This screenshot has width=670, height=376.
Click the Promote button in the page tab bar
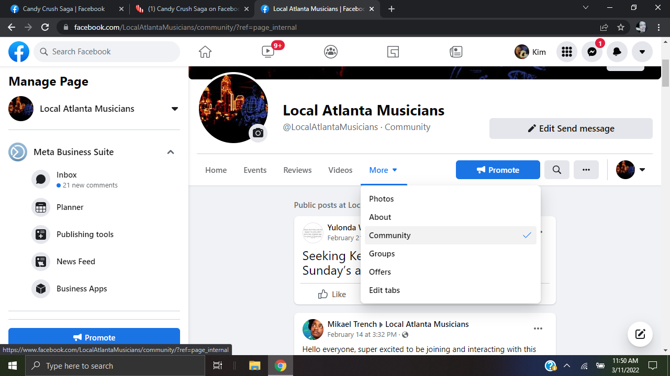498,170
